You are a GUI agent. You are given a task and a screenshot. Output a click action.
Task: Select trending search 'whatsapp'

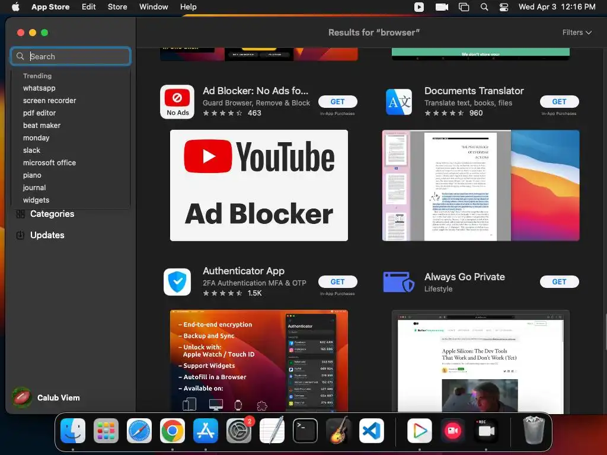(x=39, y=88)
